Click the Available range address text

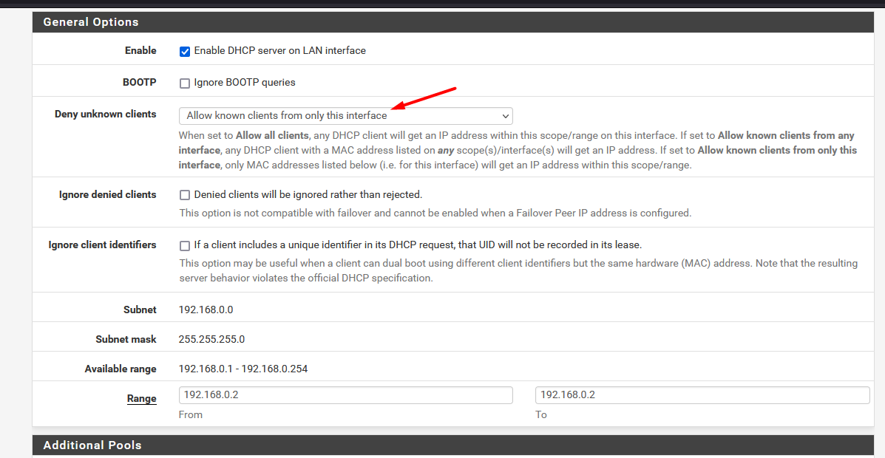coord(243,369)
